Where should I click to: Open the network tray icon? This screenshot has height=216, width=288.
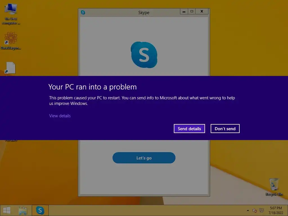(261, 210)
